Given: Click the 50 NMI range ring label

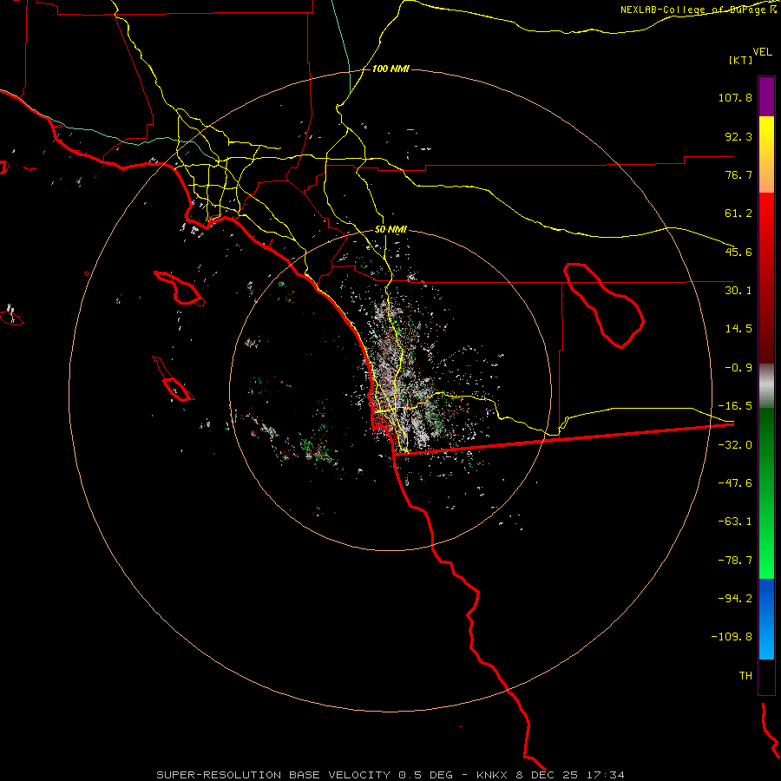Looking at the screenshot, I should [390, 230].
